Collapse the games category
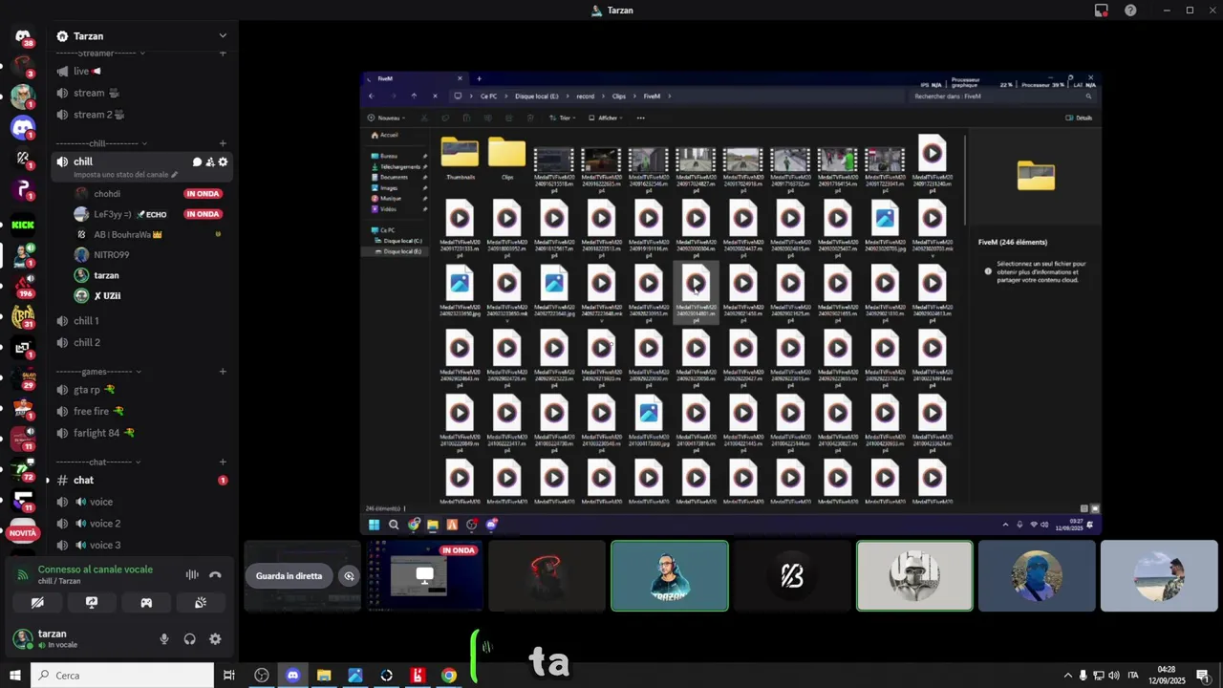 [97, 372]
